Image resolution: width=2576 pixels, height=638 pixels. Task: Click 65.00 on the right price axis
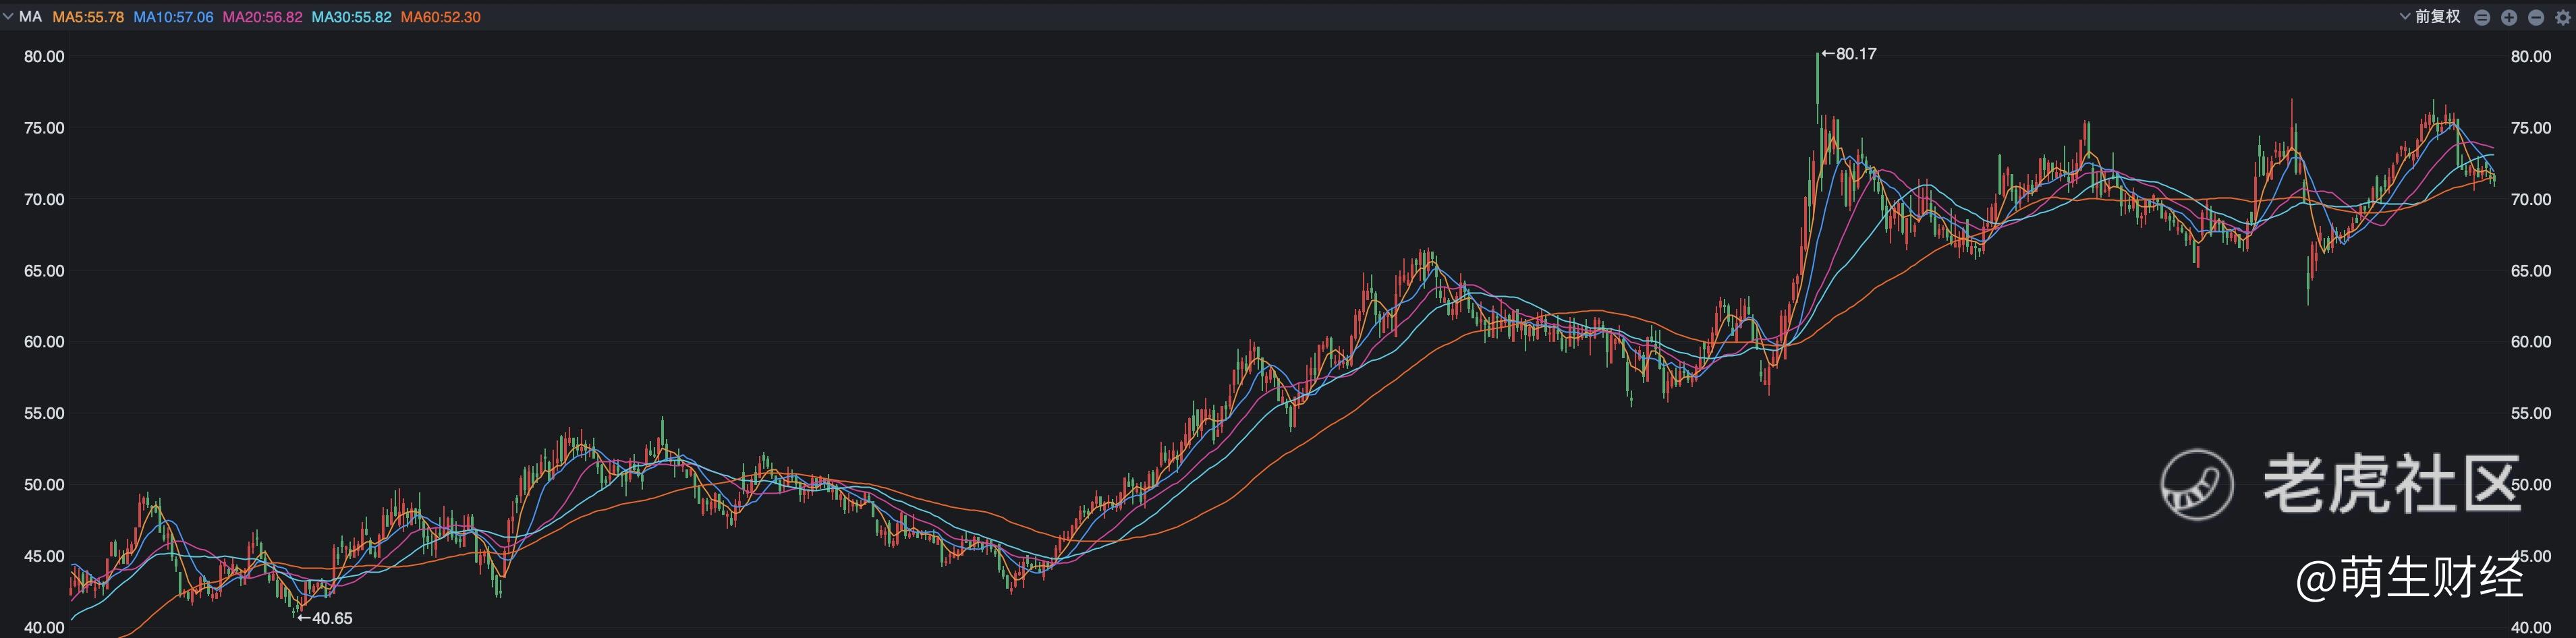(x=2531, y=271)
